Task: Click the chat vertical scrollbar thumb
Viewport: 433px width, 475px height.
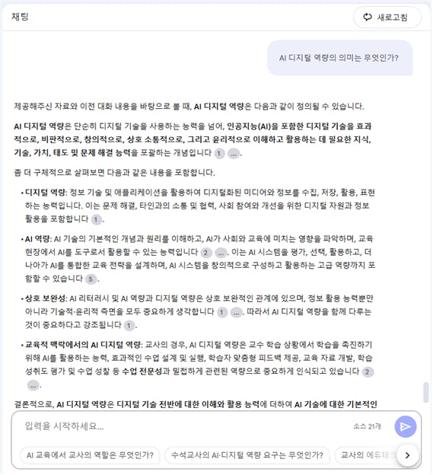Action: [x=426, y=392]
